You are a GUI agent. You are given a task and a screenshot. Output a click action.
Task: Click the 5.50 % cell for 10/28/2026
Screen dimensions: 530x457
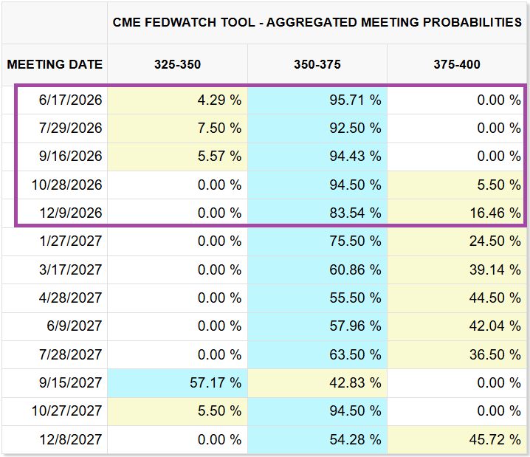click(x=457, y=185)
